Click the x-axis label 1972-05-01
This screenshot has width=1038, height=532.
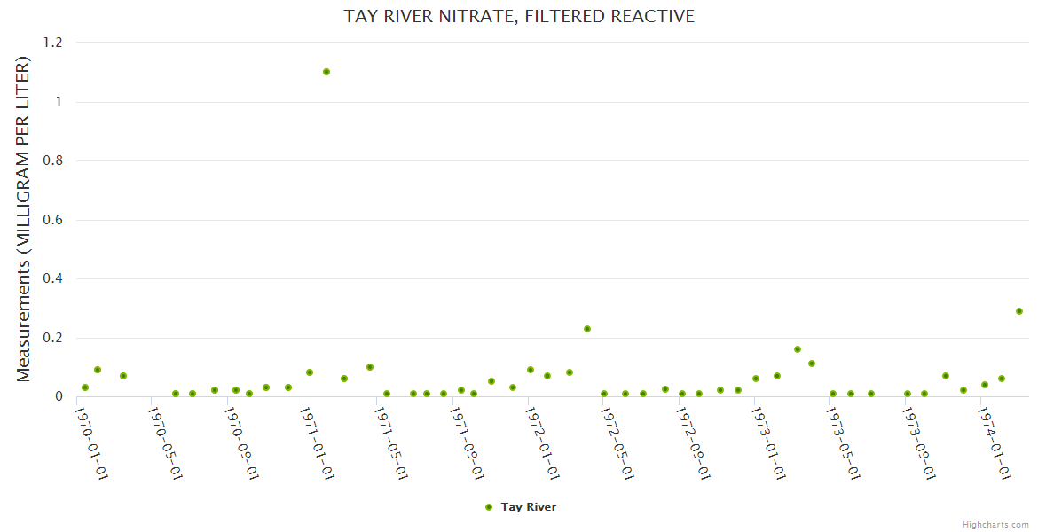coord(617,443)
